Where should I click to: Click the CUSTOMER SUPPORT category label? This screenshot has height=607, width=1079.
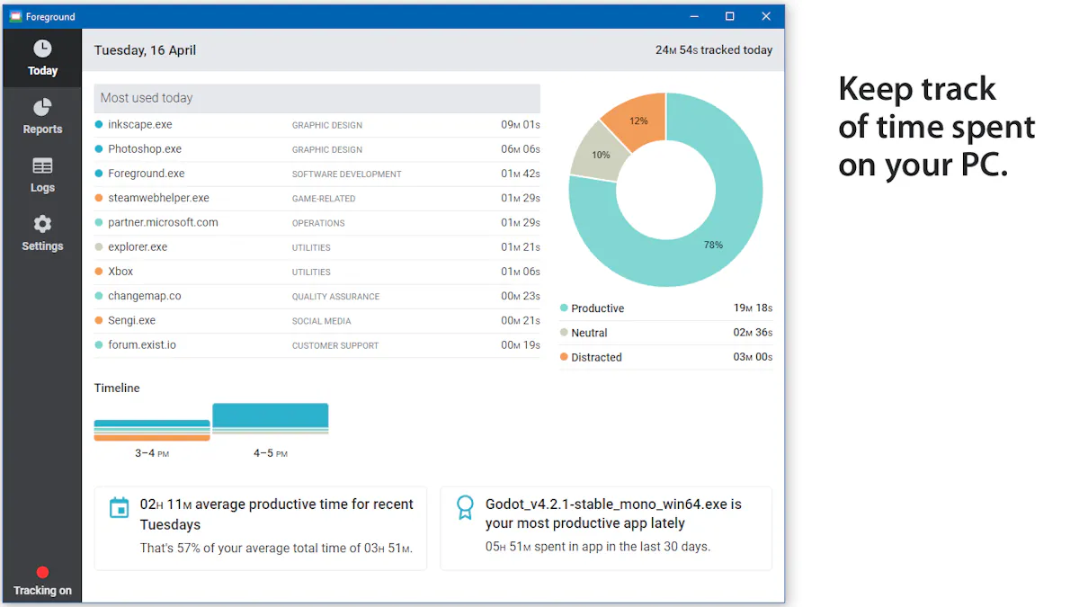(x=335, y=346)
